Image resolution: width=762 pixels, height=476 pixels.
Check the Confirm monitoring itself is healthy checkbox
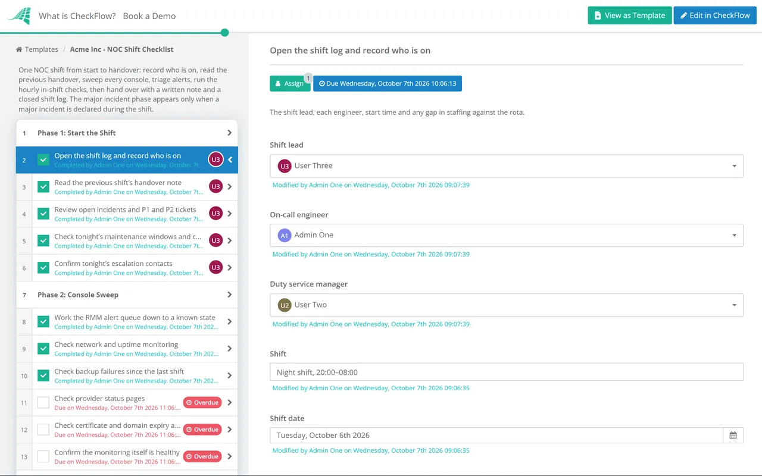(x=43, y=456)
